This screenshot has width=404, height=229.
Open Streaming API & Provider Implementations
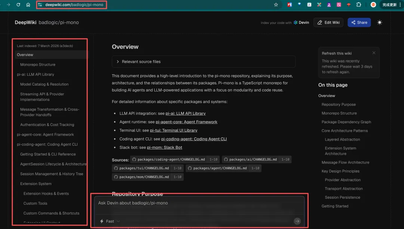[42, 97]
